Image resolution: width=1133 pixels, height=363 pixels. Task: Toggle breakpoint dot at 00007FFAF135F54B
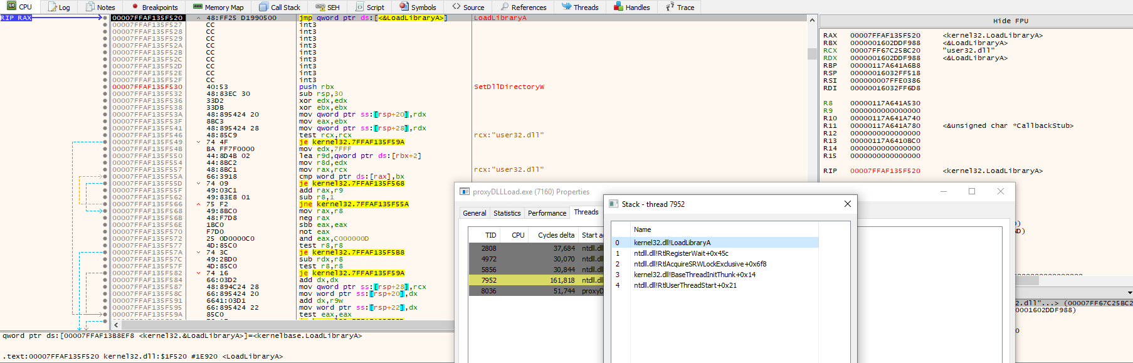[x=105, y=149]
